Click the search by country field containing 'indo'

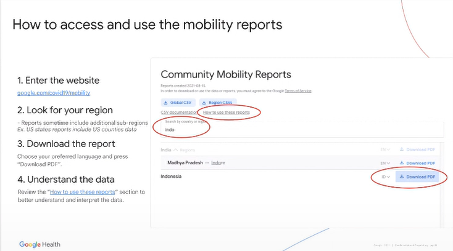pos(302,129)
